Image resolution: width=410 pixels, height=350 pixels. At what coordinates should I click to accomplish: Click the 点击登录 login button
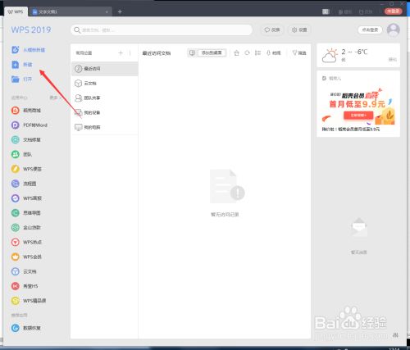tap(370, 30)
